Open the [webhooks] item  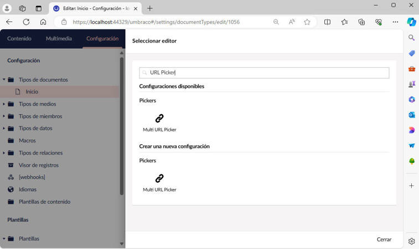[32, 177]
